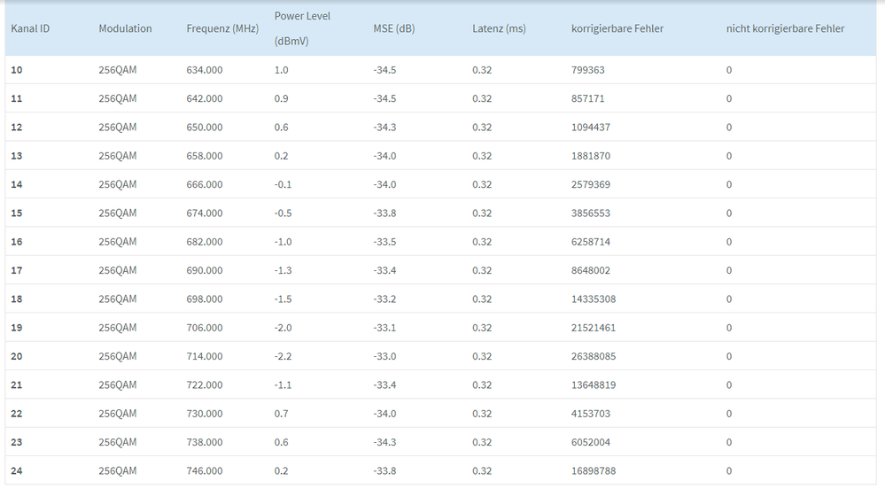885x489 pixels.
Task: Select the error count 6052004
Action: tap(591, 442)
